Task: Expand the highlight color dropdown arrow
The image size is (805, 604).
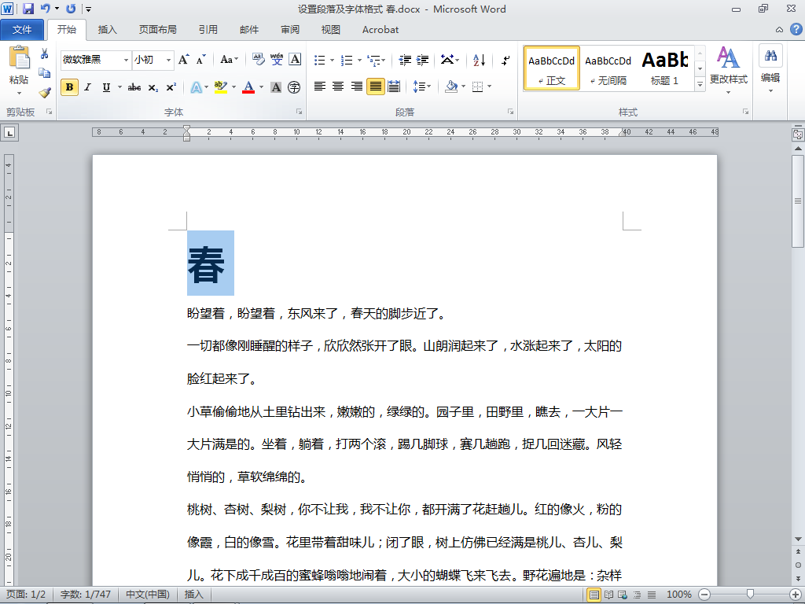Action: click(233, 87)
